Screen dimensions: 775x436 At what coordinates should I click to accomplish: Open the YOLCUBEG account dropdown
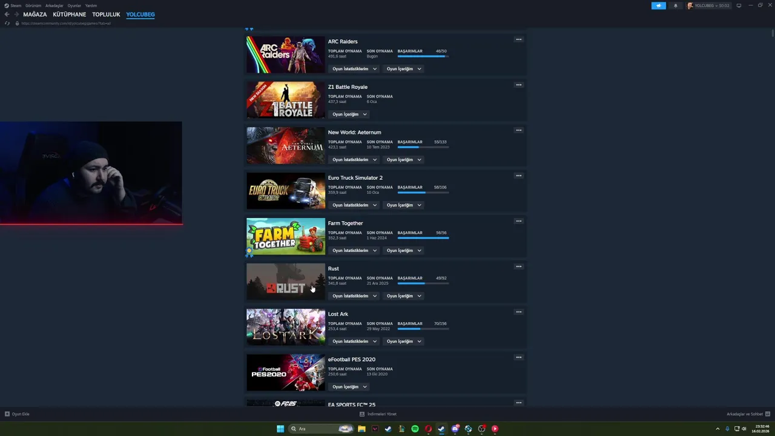point(708,5)
